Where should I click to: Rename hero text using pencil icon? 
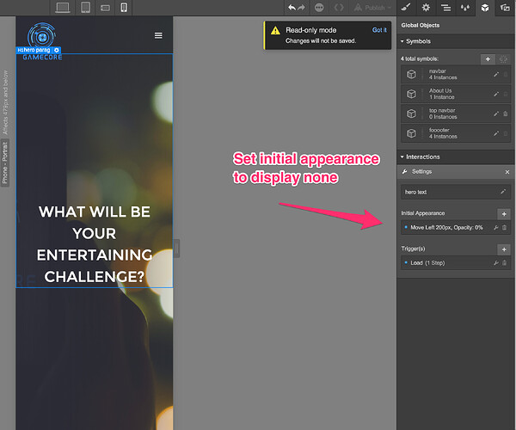point(503,192)
